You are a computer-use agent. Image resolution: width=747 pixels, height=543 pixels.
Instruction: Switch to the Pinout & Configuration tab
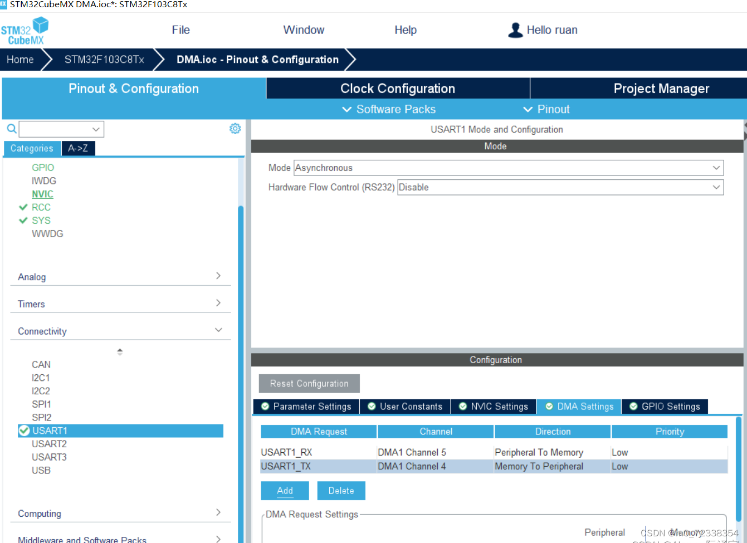134,89
